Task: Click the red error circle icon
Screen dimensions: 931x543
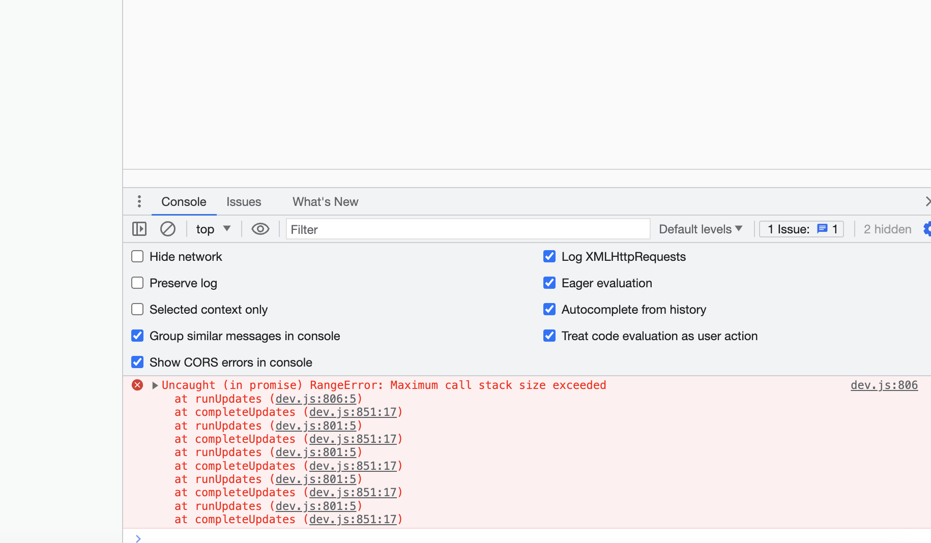Action: [137, 385]
